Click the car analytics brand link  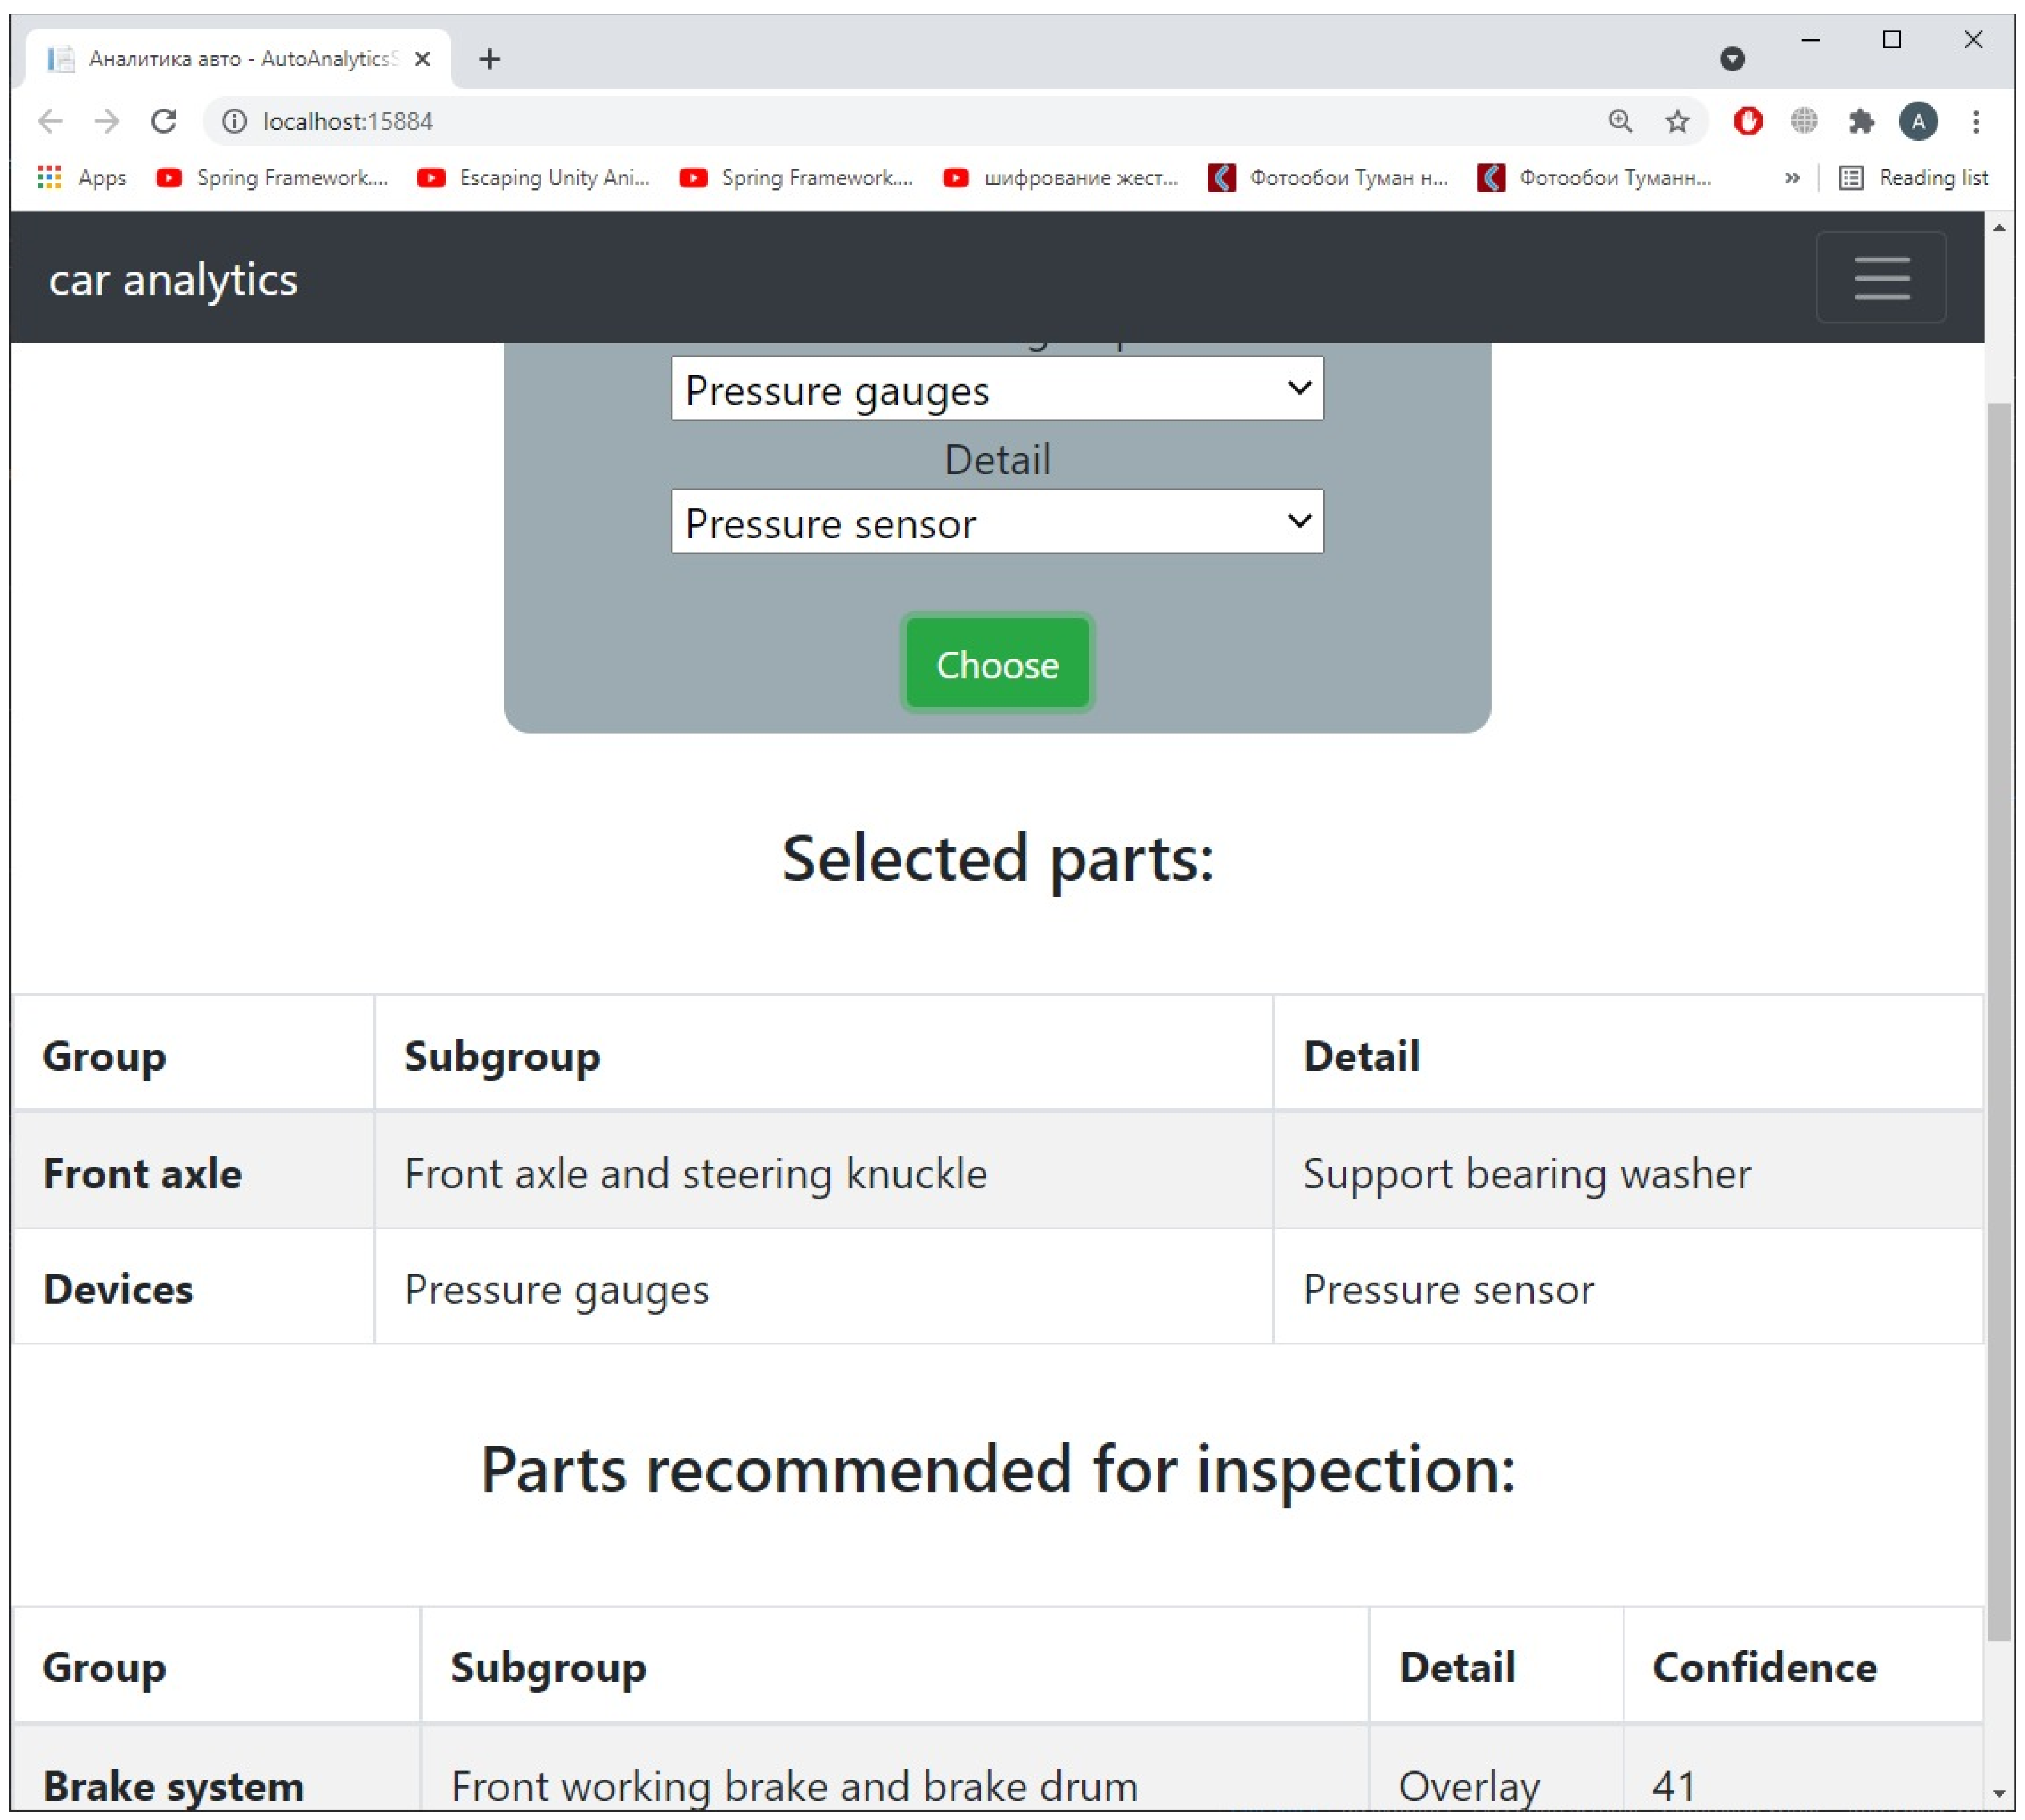pyautogui.click(x=173, y=279)
